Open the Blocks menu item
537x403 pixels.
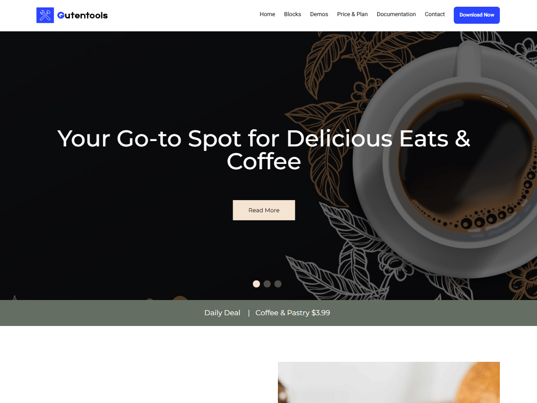pos(293,14)
